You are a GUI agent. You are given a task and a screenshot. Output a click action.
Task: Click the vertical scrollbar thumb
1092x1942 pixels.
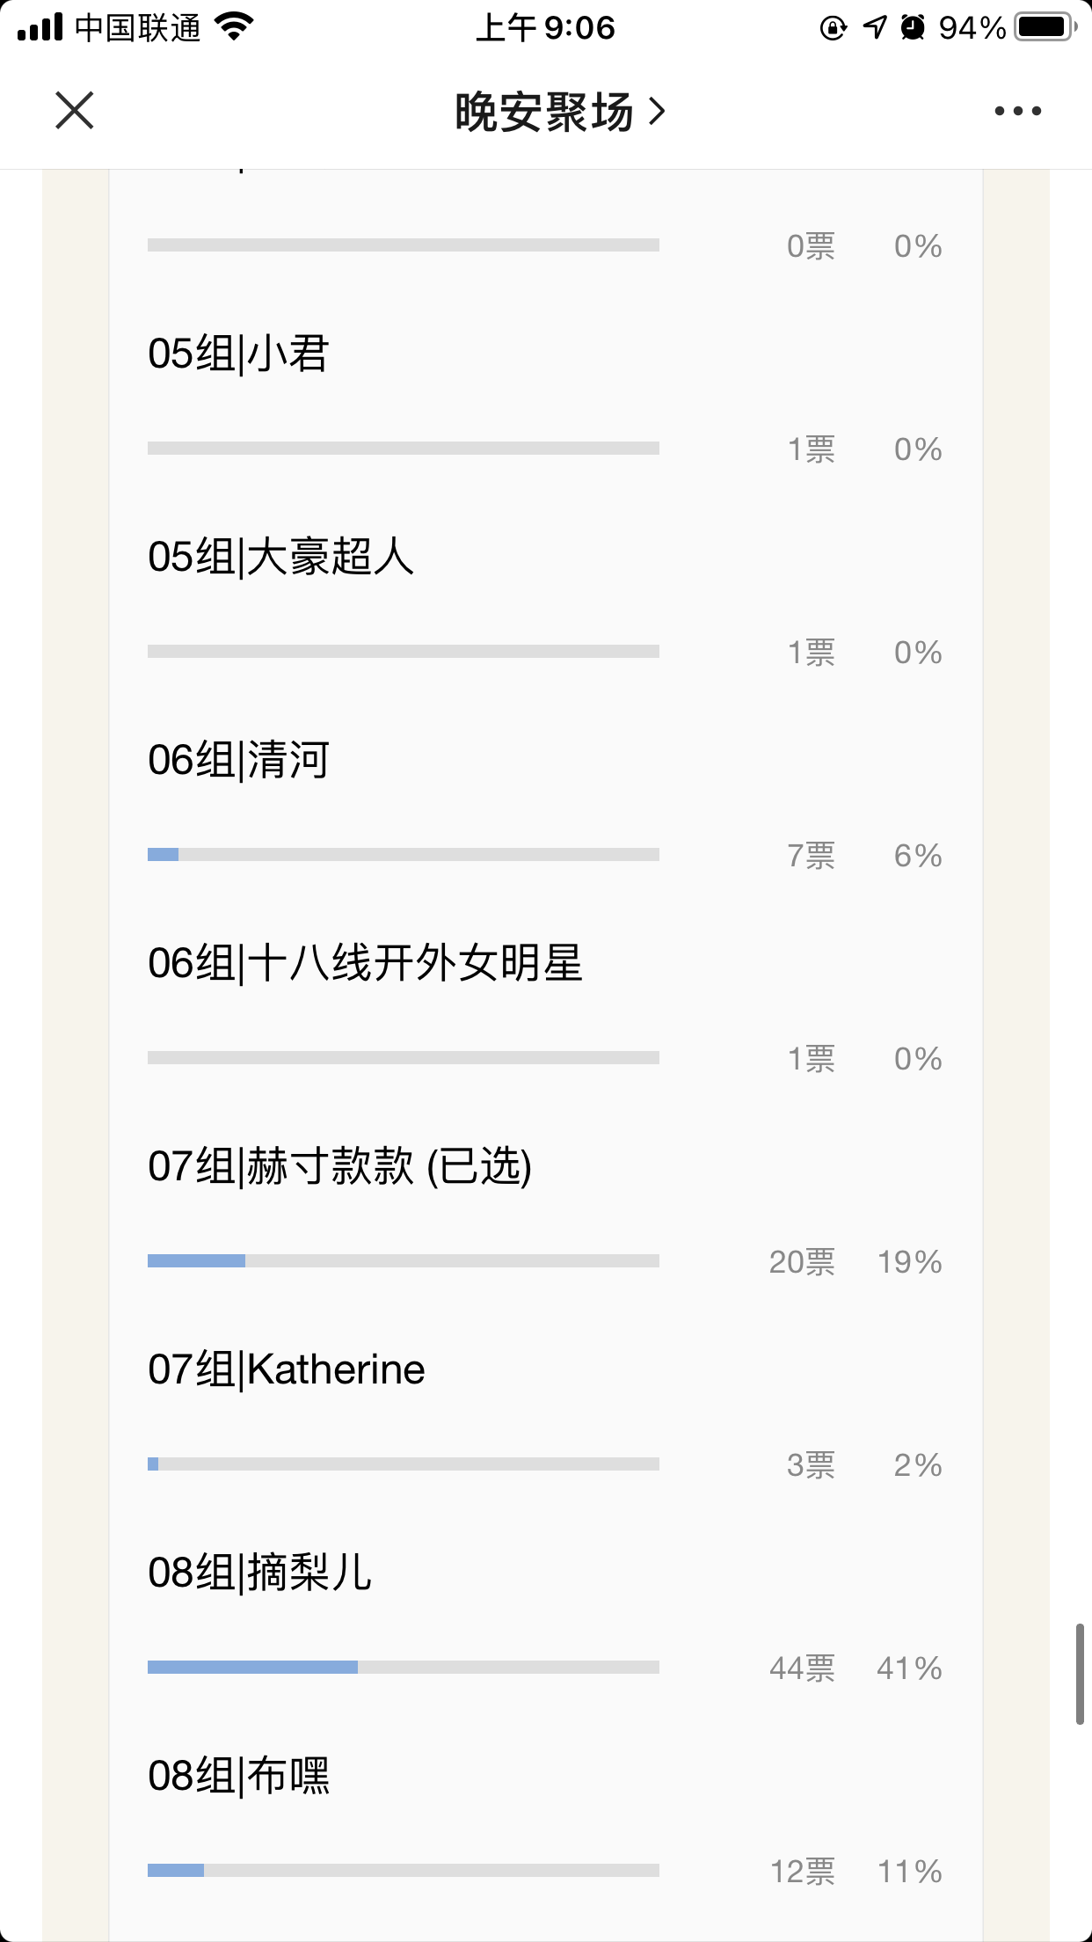coord(1080,1675)
